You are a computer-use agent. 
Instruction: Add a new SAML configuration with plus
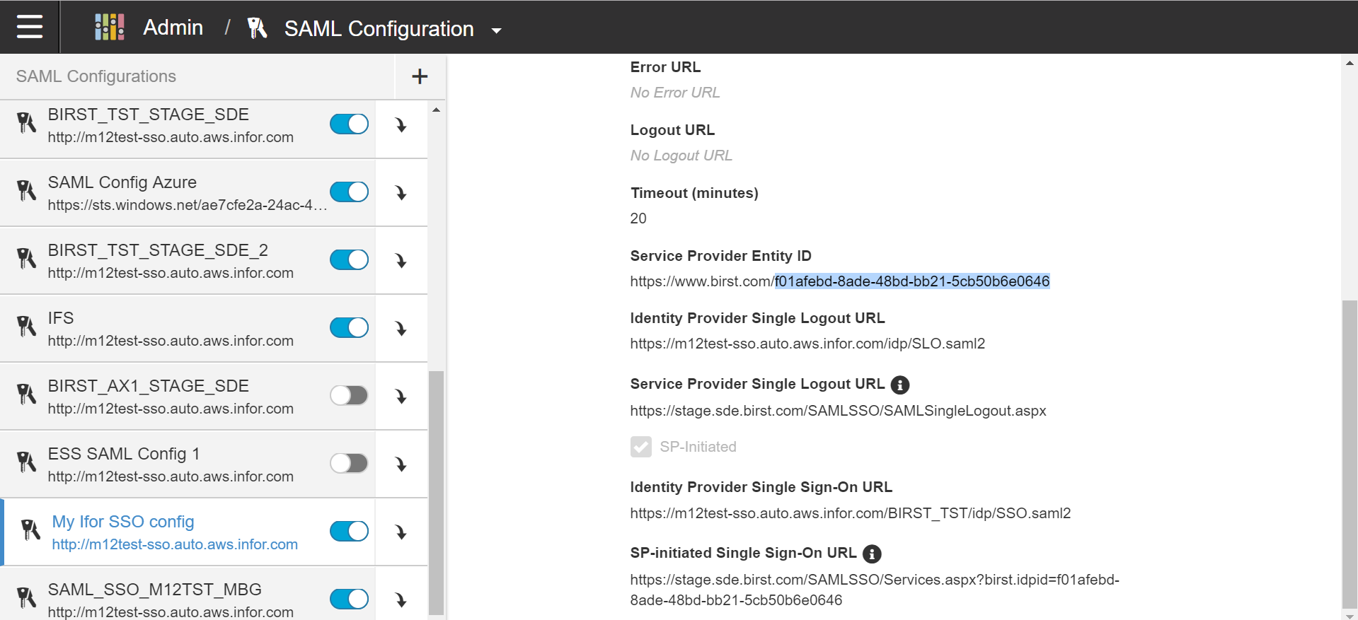[420, 76]
